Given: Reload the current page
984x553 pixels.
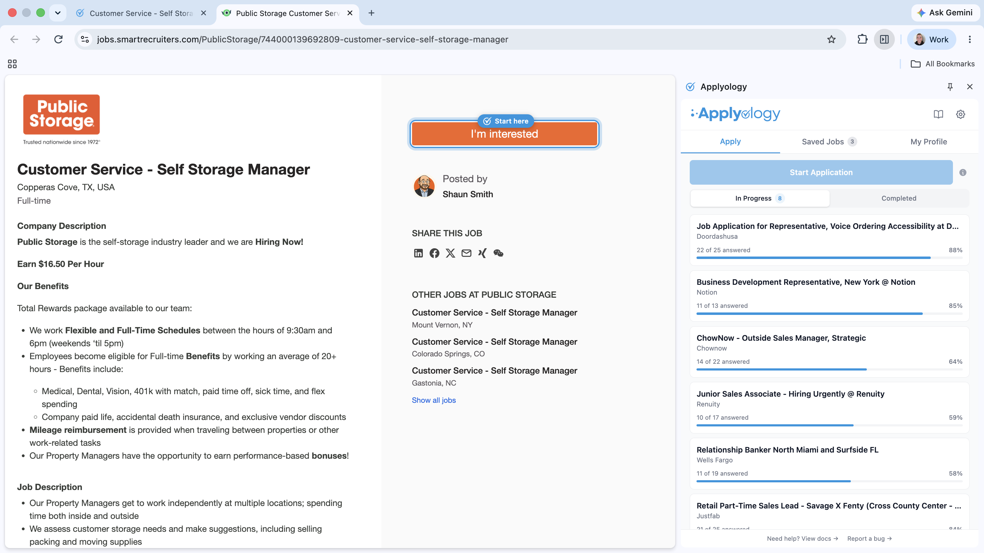Looking at the screenshot, I should click(58, 39).
